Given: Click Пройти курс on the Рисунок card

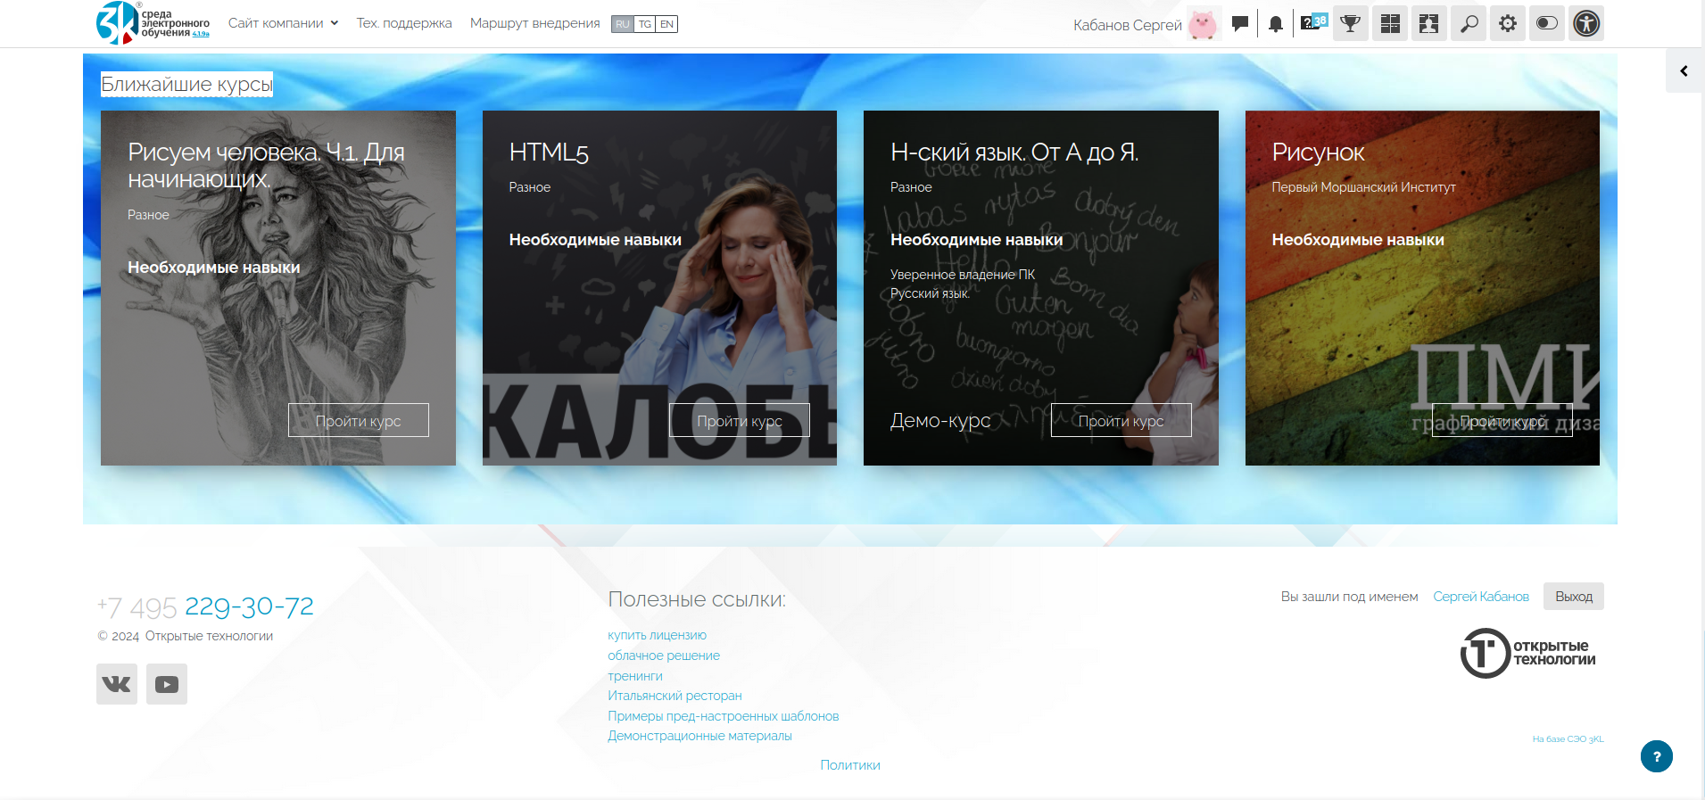Looking at the screenshot, I should 1502,420.
